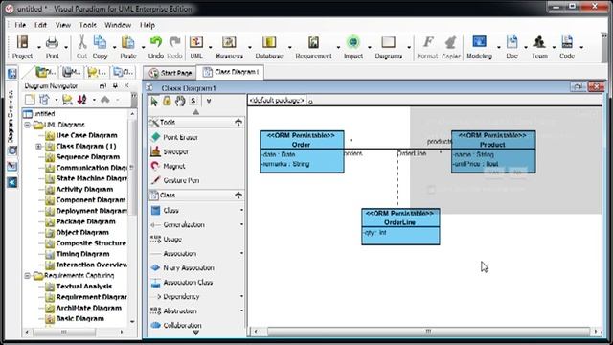The height and width of the screenshot is (345, 613).
Task: Click the Paste toolbar icon
Action: point(127,42)
